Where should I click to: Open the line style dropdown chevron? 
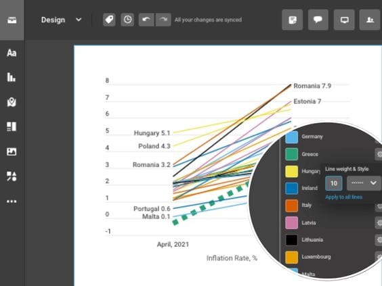373,183
